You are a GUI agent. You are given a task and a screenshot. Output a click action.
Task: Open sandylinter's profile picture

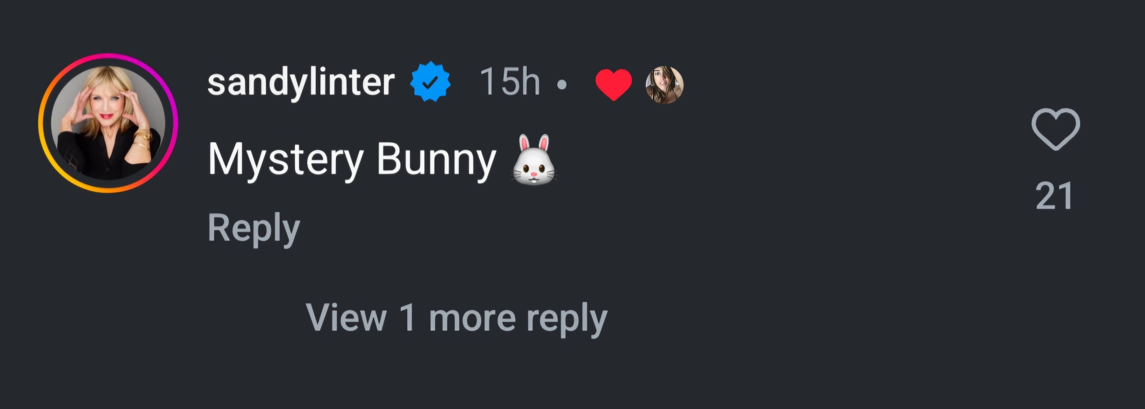pyautogui.click(x=108, y=123)
